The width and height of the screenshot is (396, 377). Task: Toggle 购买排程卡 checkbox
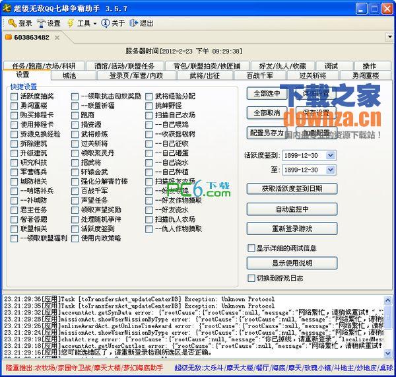point(14,116)
